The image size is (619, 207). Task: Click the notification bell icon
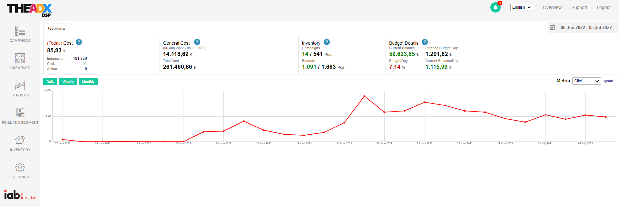[495, 7]
